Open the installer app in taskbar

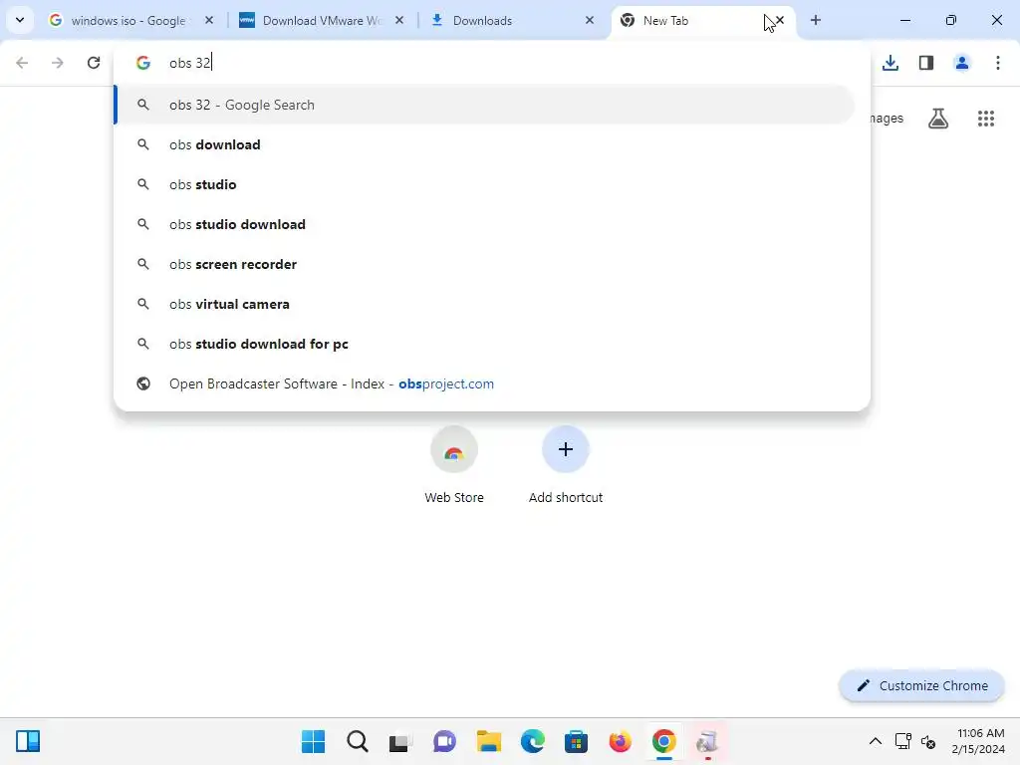[708, 741]
